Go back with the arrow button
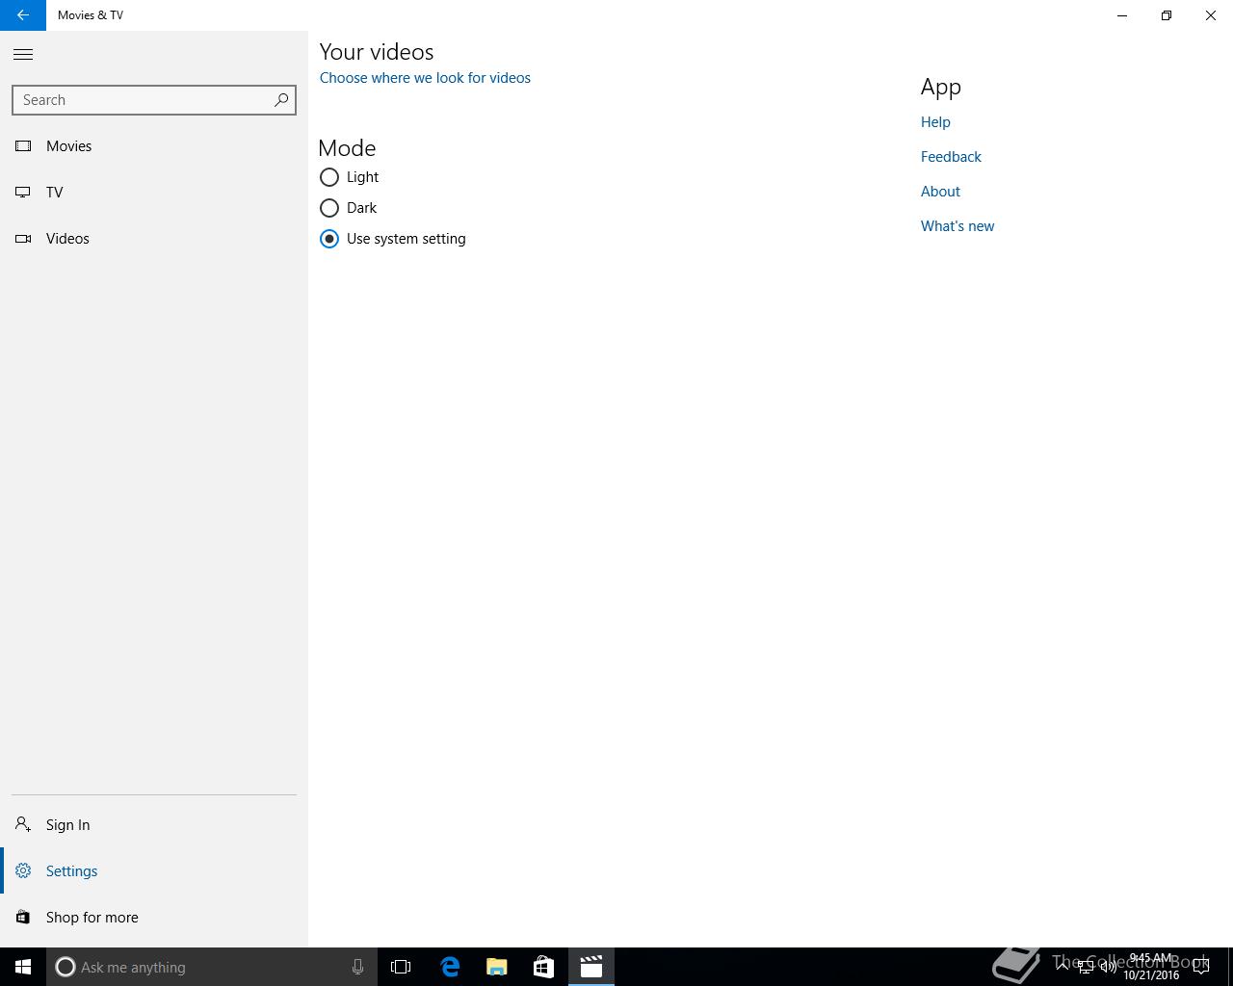1233x986 pixels. point(23,15)
